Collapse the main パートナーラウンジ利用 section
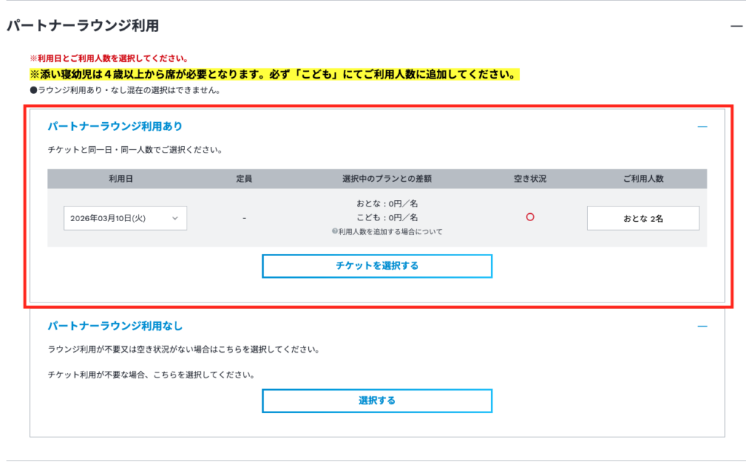This screenshot has width=746, height=464. [x=736, y=26]
